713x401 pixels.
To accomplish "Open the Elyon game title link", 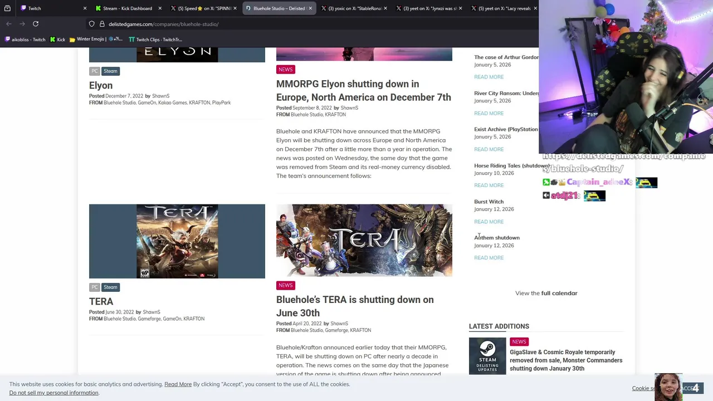I will [x=101, y=85].
